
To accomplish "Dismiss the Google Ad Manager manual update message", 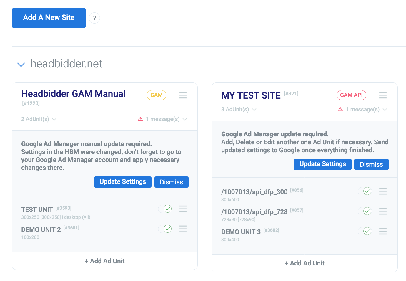I will tap(171, 182).
